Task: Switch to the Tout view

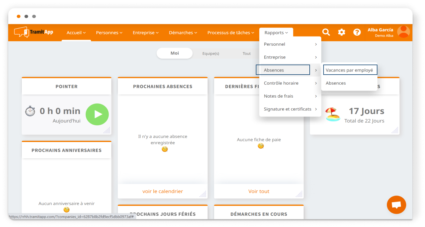Action: [x=246, y=54]
